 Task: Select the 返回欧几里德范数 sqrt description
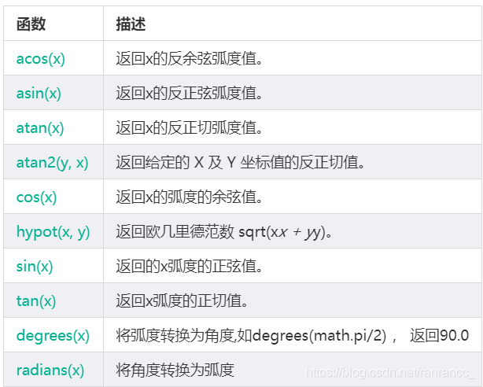point(224,232)
